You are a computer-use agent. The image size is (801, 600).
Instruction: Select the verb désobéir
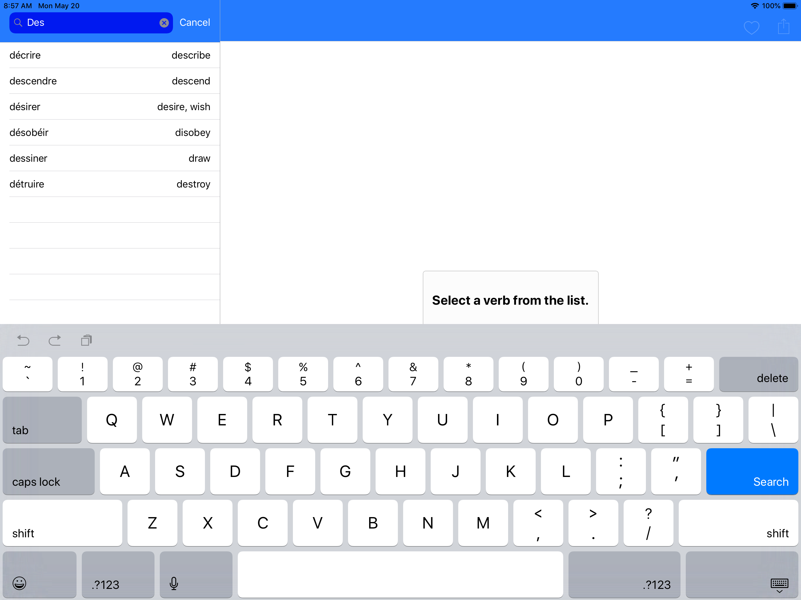pyautogui.click(x=110, y=132)
